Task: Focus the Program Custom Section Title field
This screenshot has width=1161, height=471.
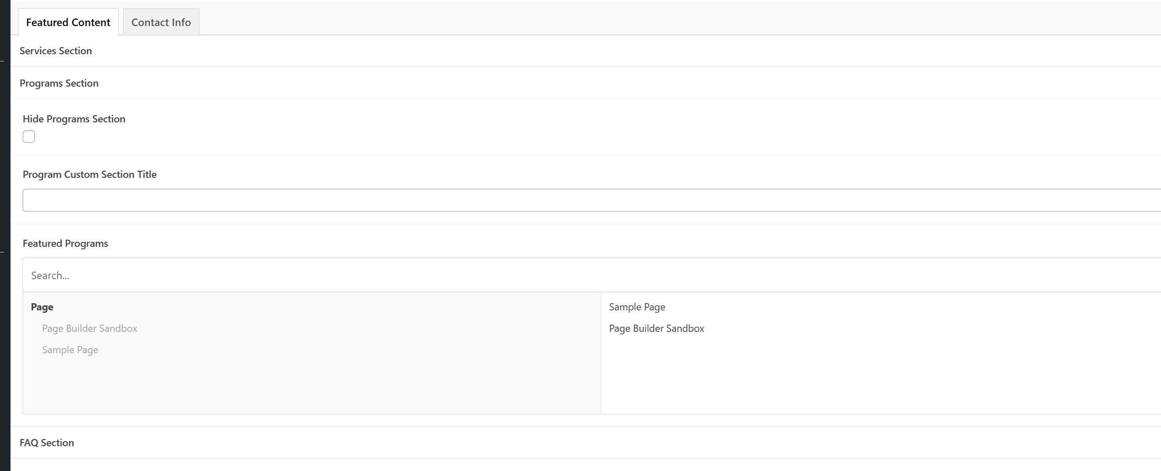Action: 586,200
